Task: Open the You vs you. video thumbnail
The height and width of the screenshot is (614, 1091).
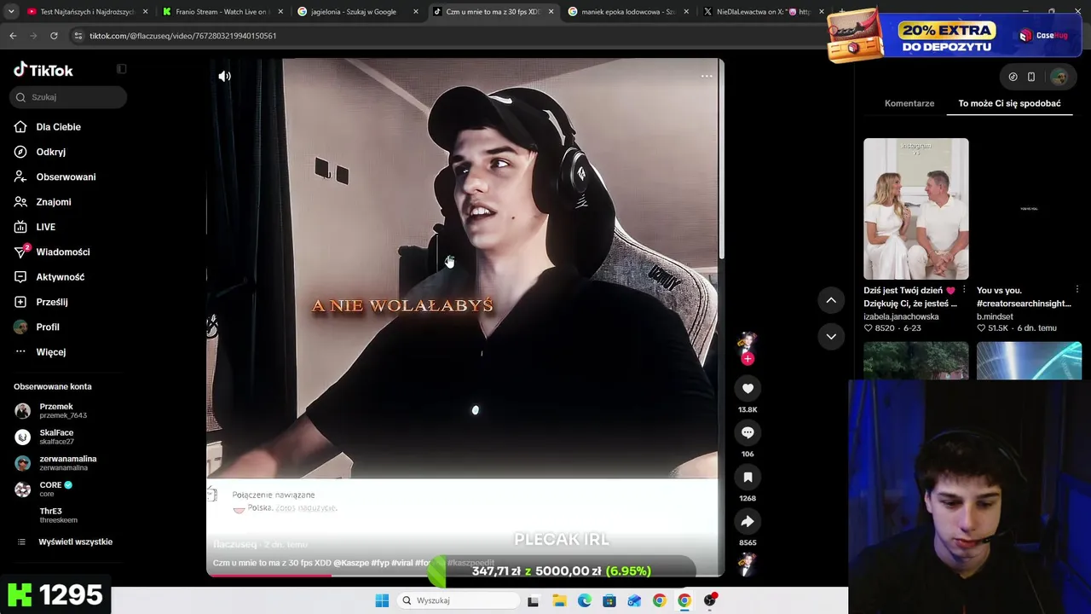Action: click(x=1030, y=209)
